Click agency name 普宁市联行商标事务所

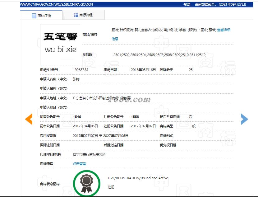(x=89, y=154)
